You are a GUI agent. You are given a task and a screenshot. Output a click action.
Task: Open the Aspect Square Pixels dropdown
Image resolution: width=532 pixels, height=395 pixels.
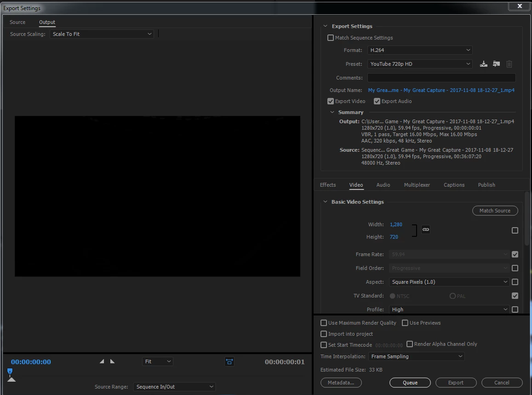click(x=449, y=282)
